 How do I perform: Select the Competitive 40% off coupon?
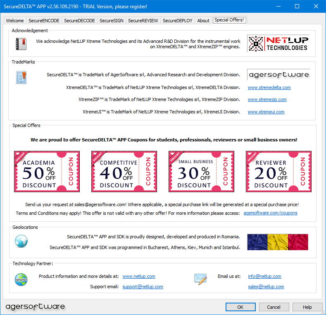pos(124,172)
